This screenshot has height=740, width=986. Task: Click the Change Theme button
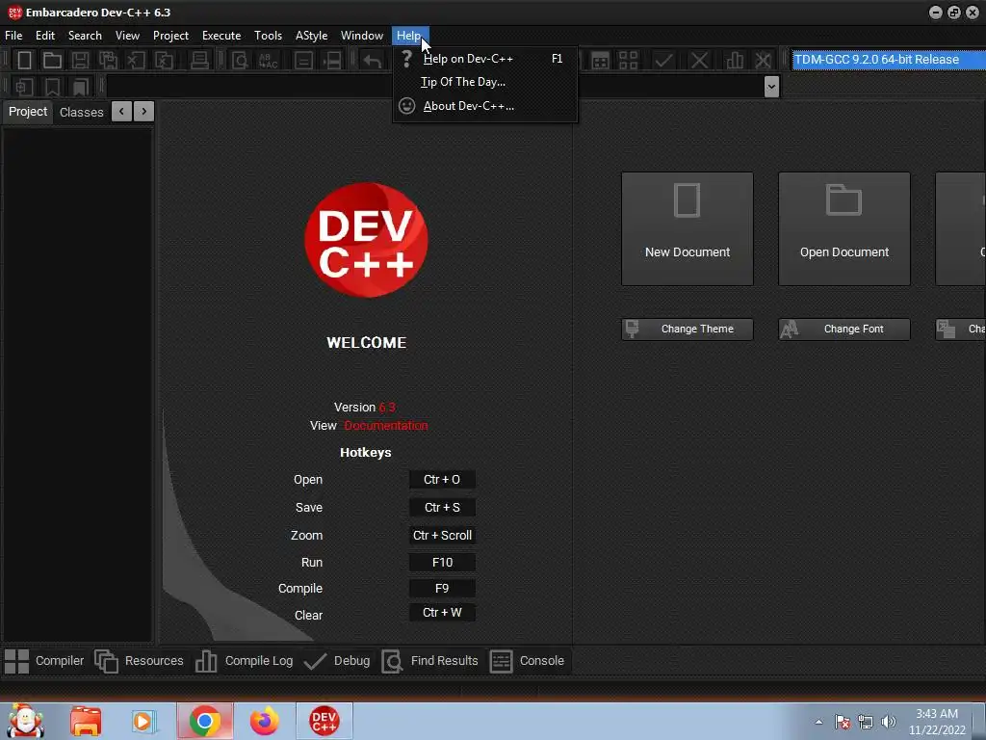(x=688, y=330)
